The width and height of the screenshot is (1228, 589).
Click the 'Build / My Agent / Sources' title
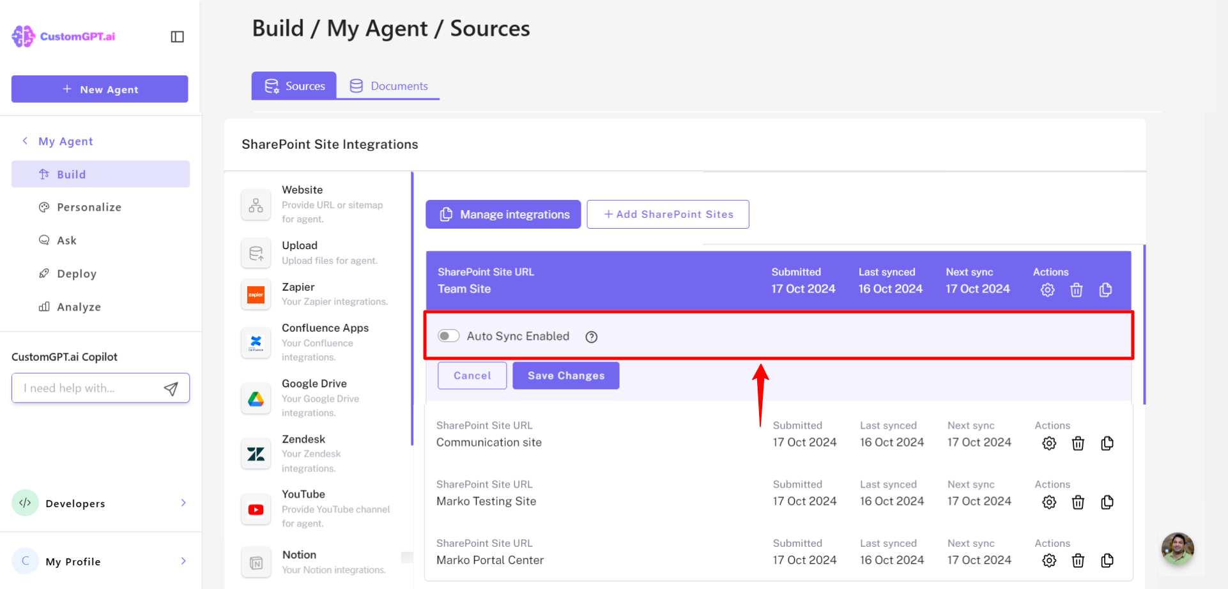pyautogui.click(x=391, y=29)
